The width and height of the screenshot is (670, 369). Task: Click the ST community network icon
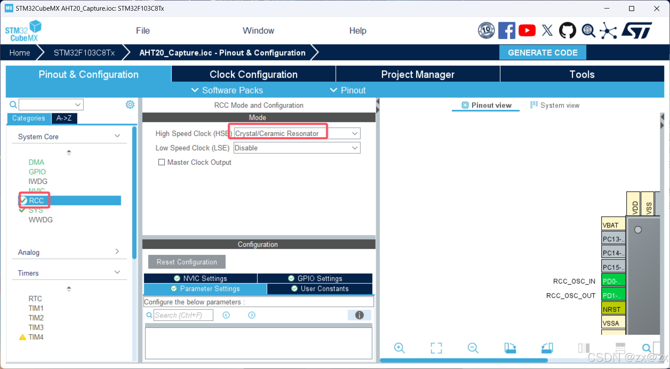[x=608, y=31]
